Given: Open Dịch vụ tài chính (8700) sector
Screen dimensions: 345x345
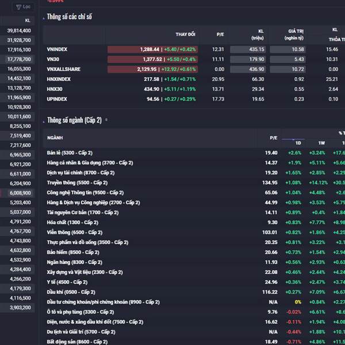Looking at the screenshot, I should [80, 172].
